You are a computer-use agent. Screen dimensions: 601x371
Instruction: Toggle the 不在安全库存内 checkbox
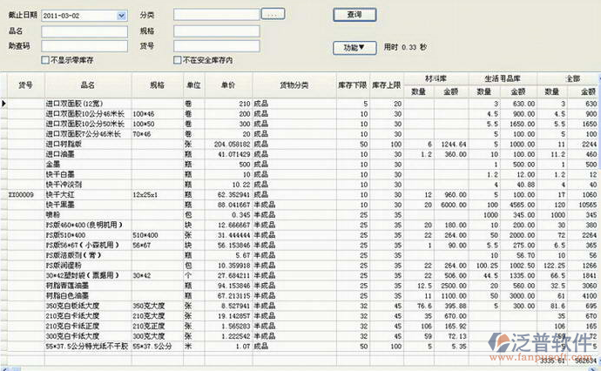click(178, 61)
